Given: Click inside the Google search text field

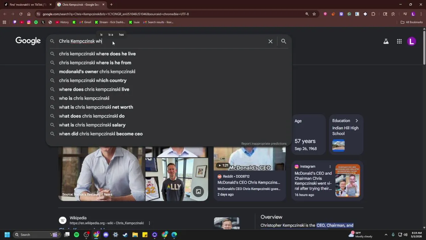Looking at the screenshot, I should 161,41.
